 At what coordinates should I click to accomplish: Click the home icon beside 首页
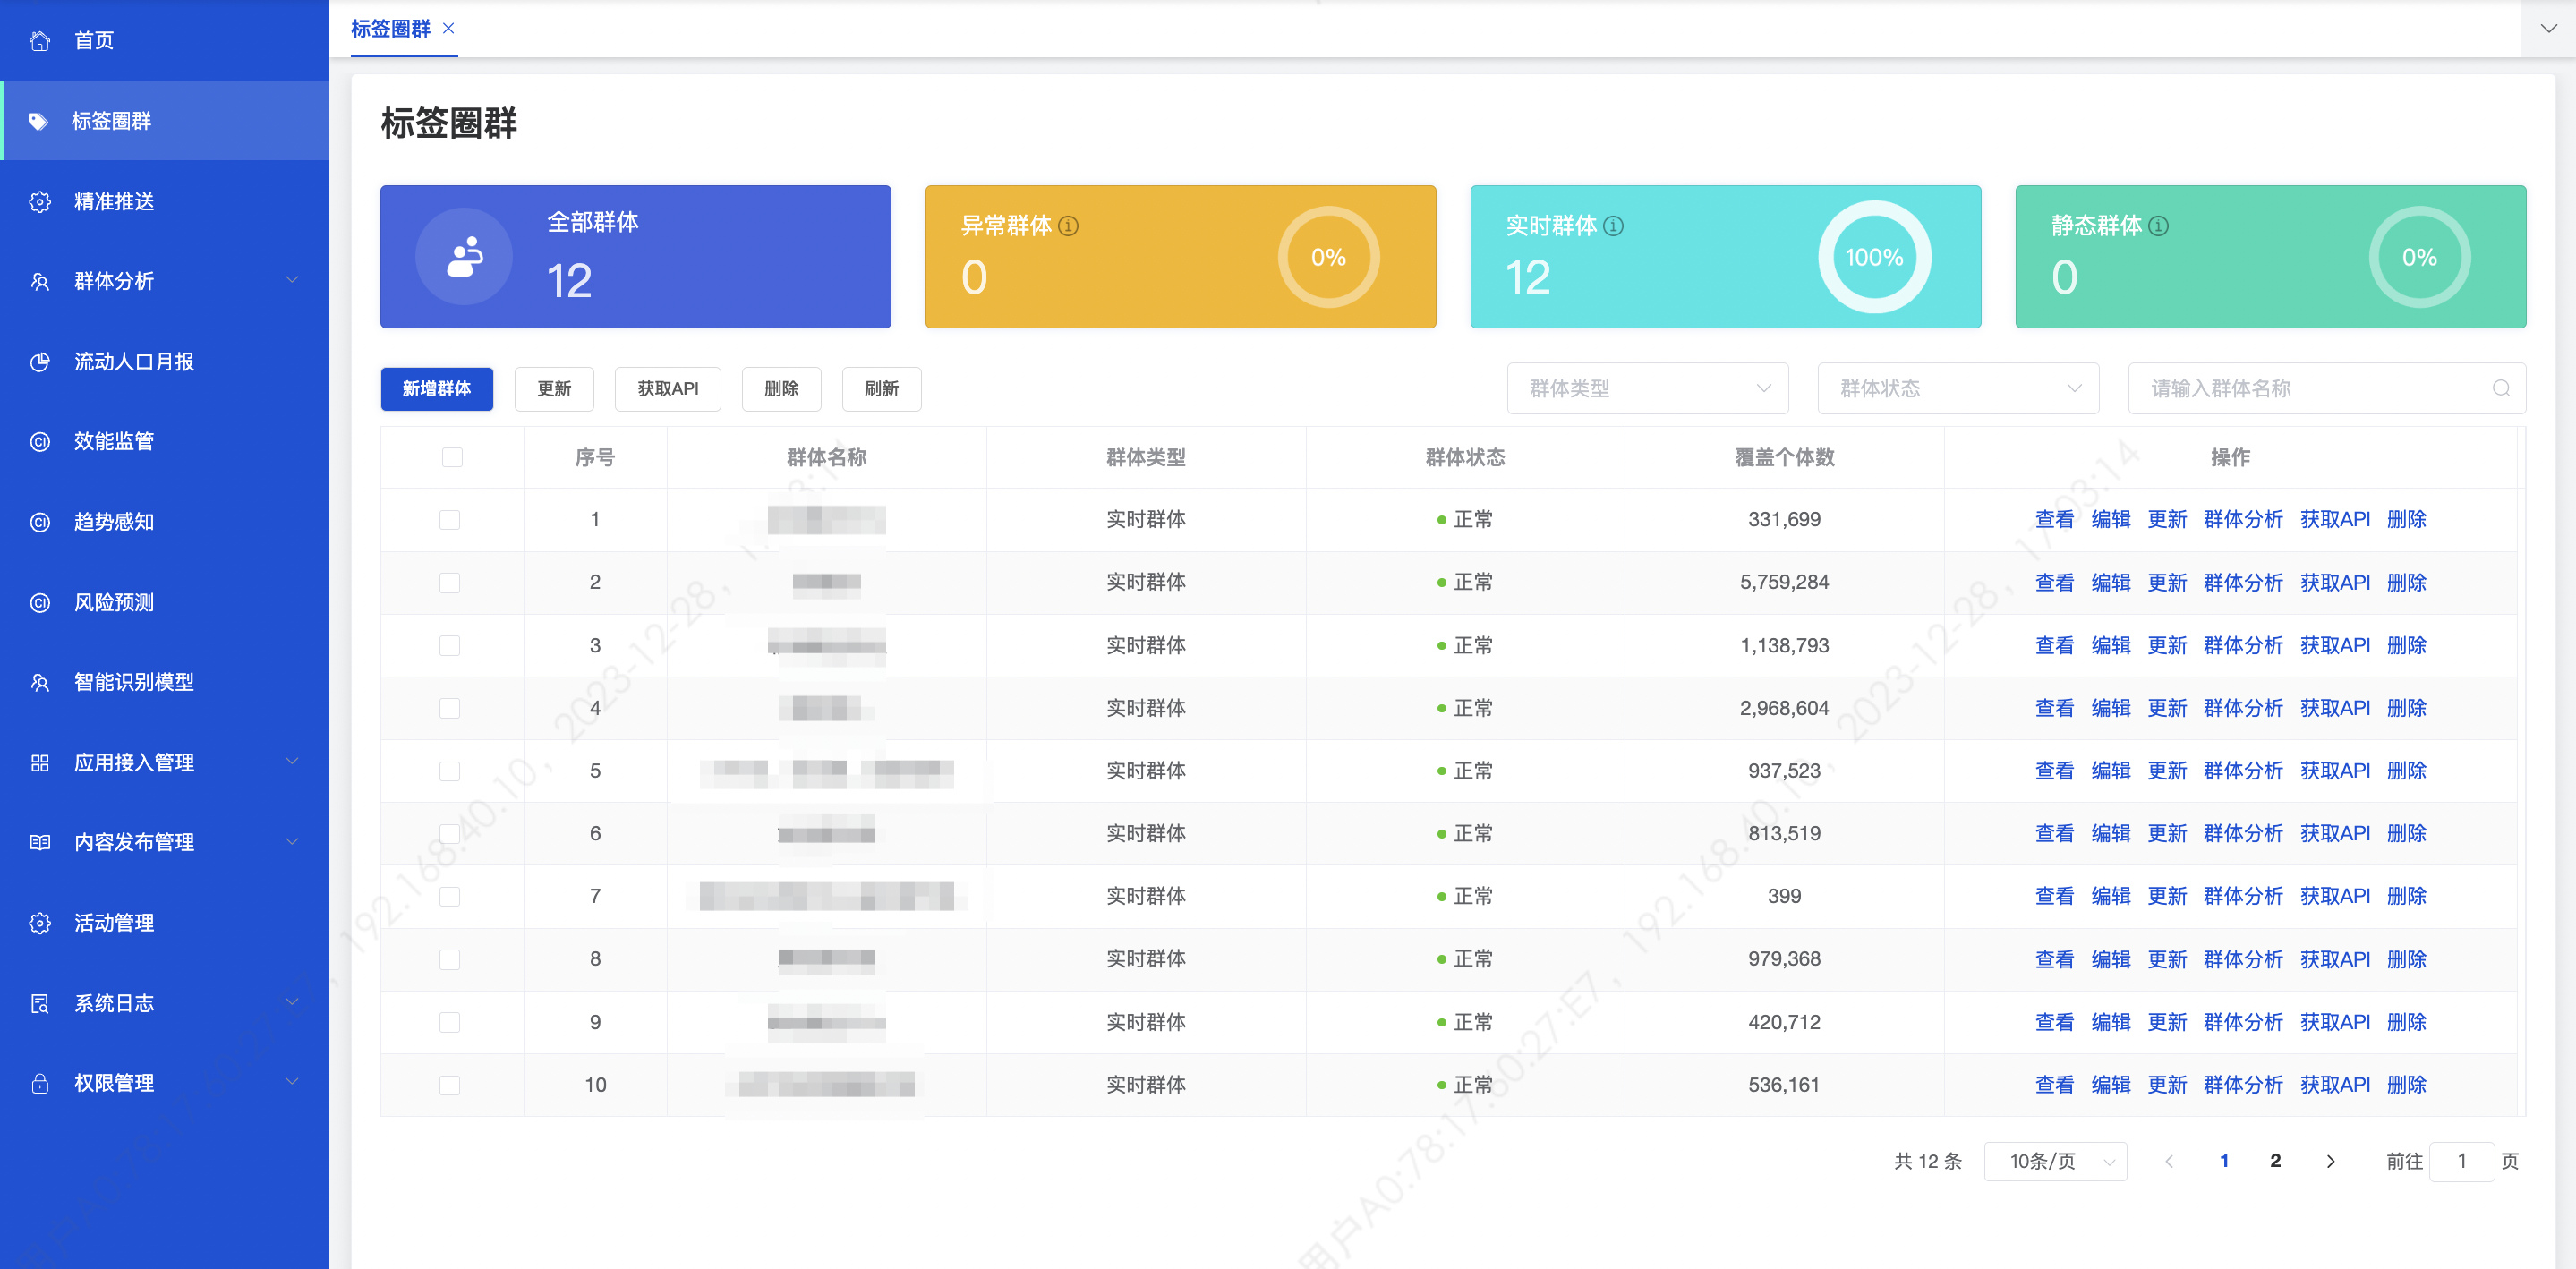tap(40, 41)
